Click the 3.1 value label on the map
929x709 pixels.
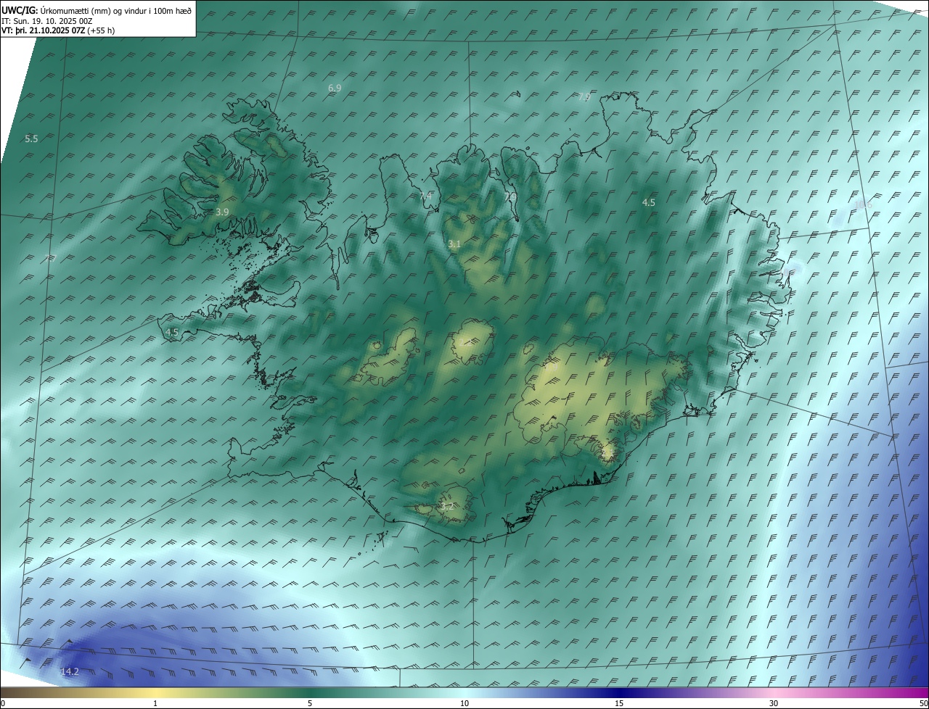pos(454,244)
